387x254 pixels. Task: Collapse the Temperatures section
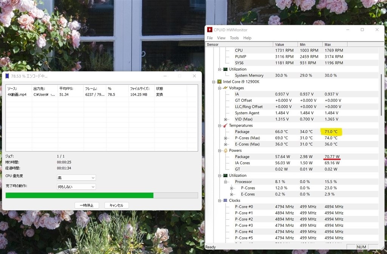click(x=220, y=126)
